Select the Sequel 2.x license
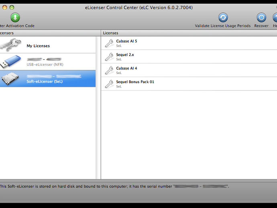This screenshot has height=208, width=277. tap(189, 57)
